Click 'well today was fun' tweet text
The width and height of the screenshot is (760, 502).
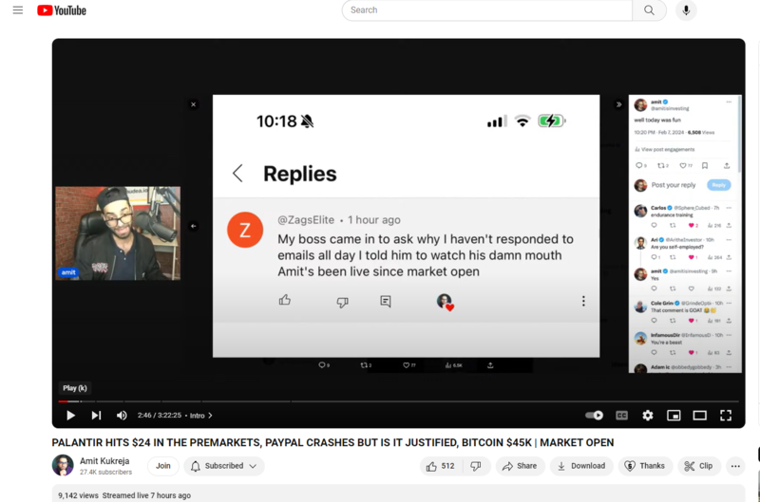click(x=657, y=121)
